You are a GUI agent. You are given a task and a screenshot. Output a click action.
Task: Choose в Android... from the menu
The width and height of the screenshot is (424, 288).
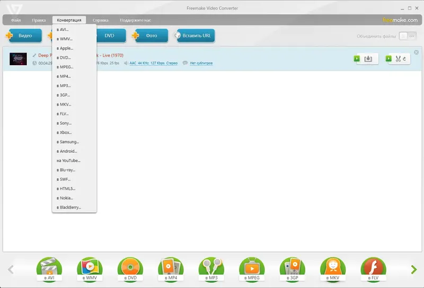(x=74, y=151)
